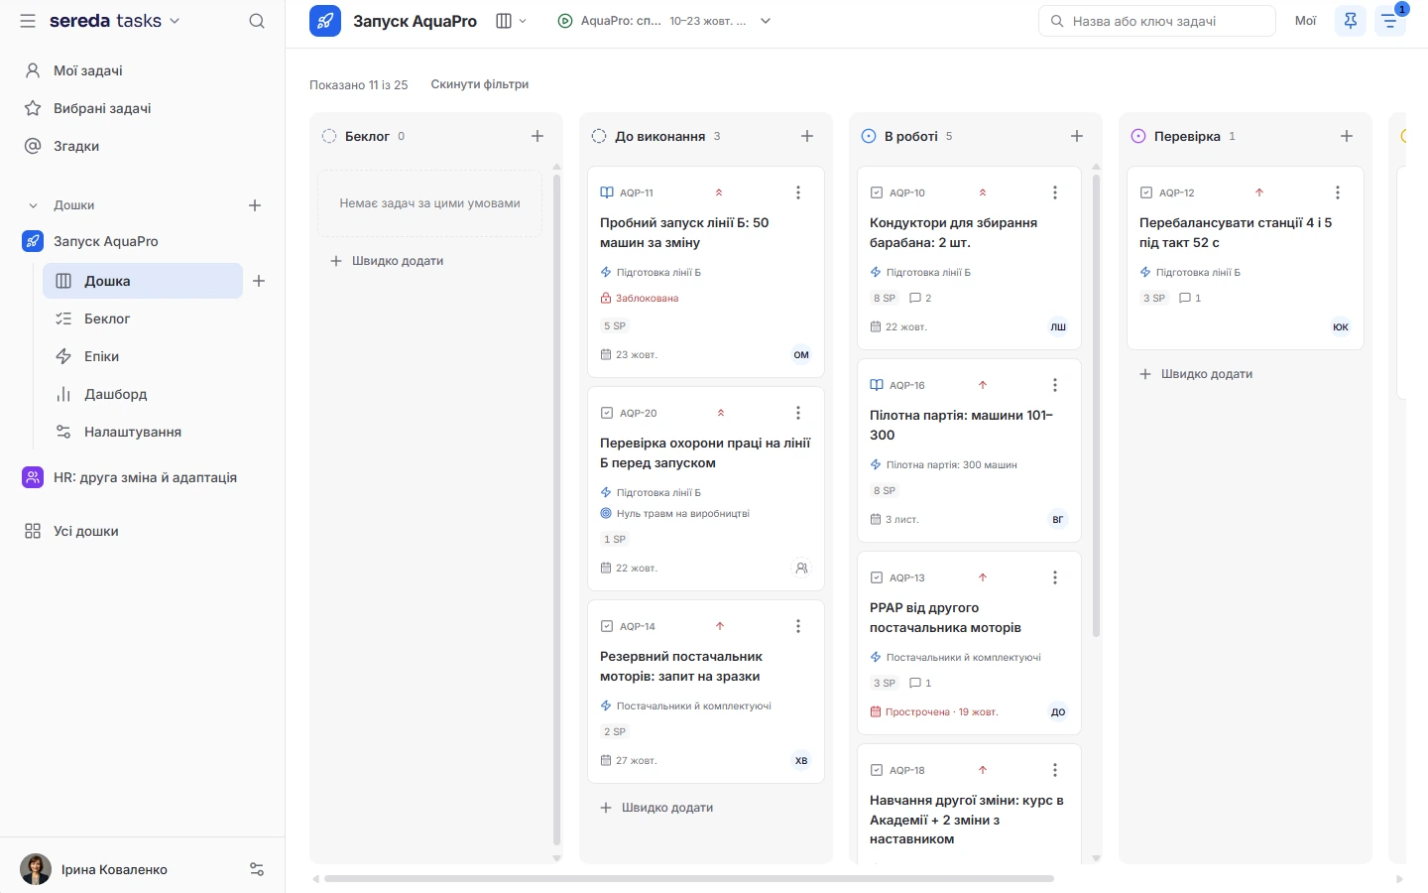The width and height of the screenshot is (1428, 893).
Task: Open the more menu on AQP-12 card
Action: 1338,192
